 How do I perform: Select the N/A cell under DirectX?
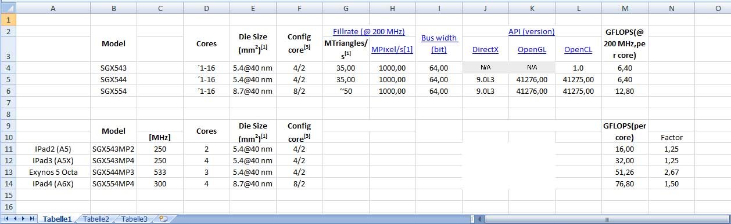click(x=485, y=68)
